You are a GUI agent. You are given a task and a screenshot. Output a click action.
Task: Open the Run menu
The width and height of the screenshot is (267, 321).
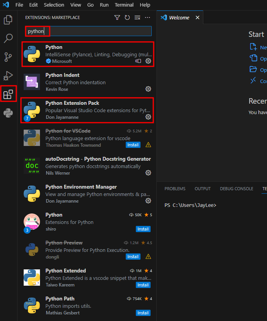click(x=104, y=5)
